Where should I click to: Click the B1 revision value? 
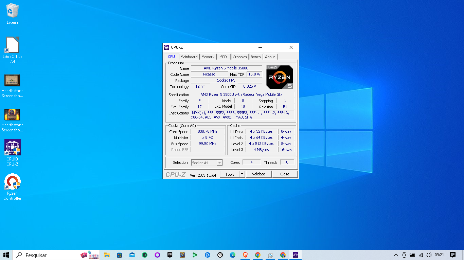coord(285,107)
